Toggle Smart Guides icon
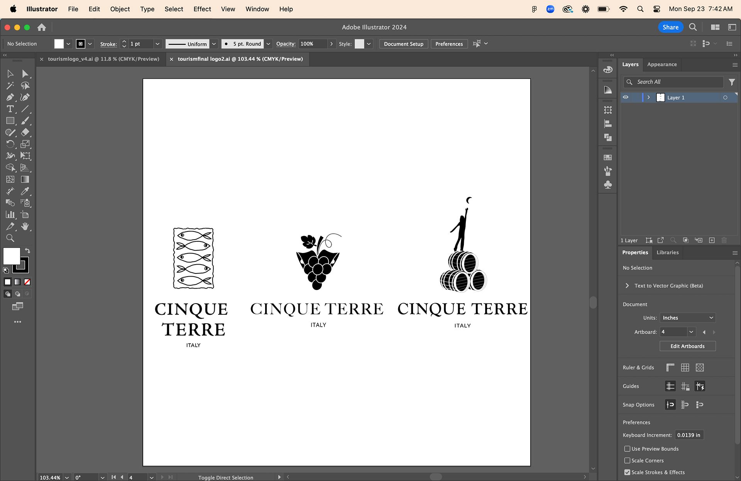 (700, 386)
